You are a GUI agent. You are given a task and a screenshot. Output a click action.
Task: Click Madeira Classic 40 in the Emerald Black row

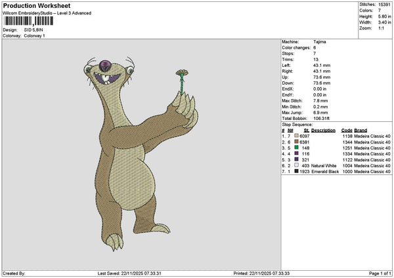click(x=372, y=172)
